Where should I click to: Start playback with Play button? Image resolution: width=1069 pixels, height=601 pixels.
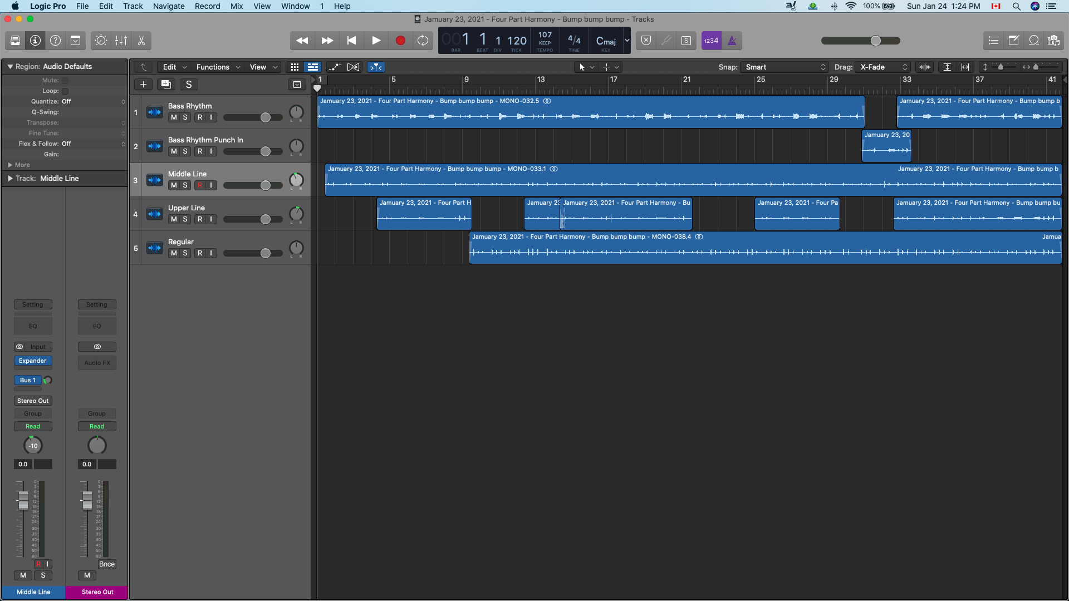point(376,41)
